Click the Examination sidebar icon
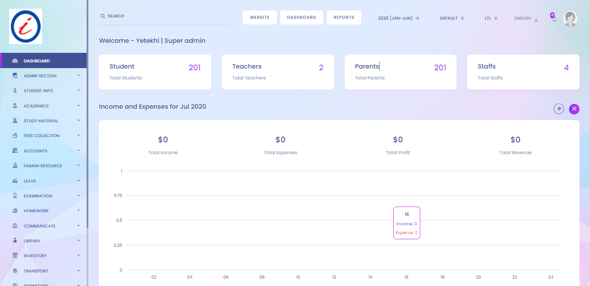This screenshot has height=286, width=590. [15, 196]
